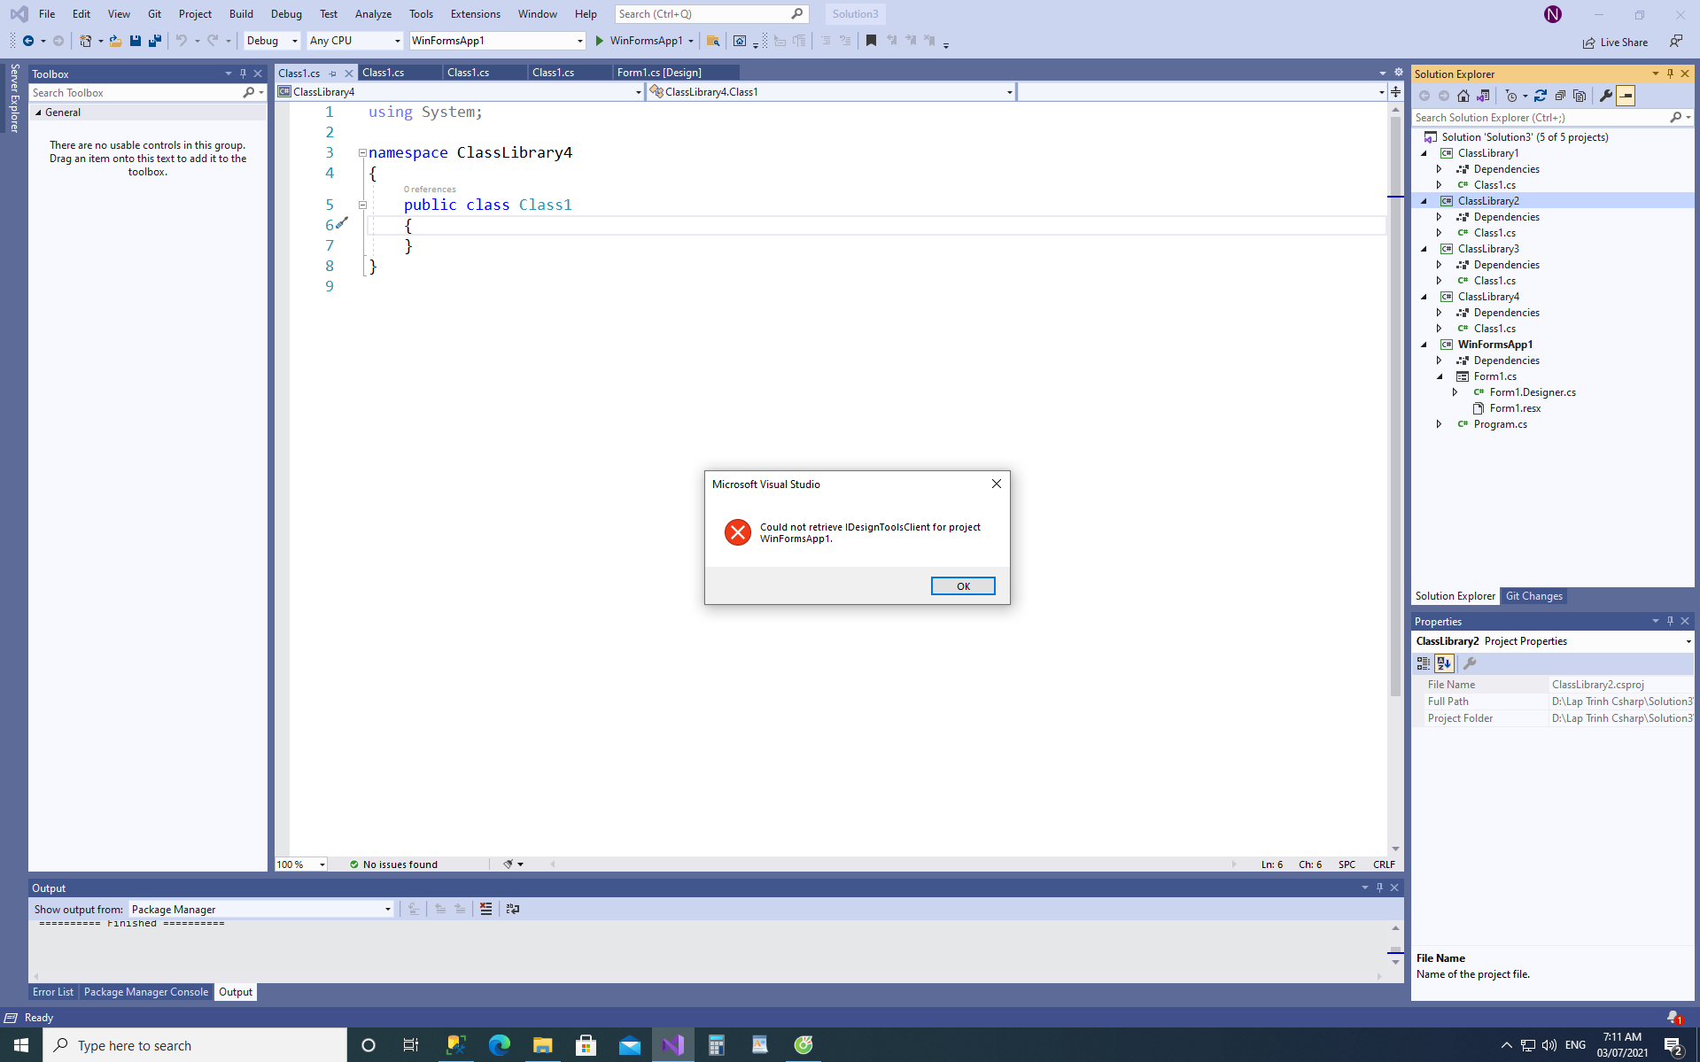Click the Undo toolbar icon
1700x1062 pixels.
pyautogui.click(x=181, y=41)
